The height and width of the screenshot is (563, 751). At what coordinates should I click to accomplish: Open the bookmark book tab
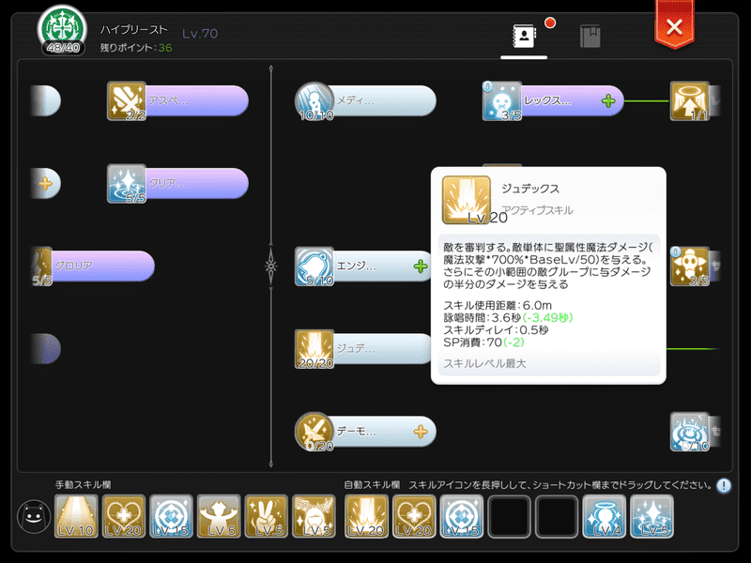(x=590, y=37)
